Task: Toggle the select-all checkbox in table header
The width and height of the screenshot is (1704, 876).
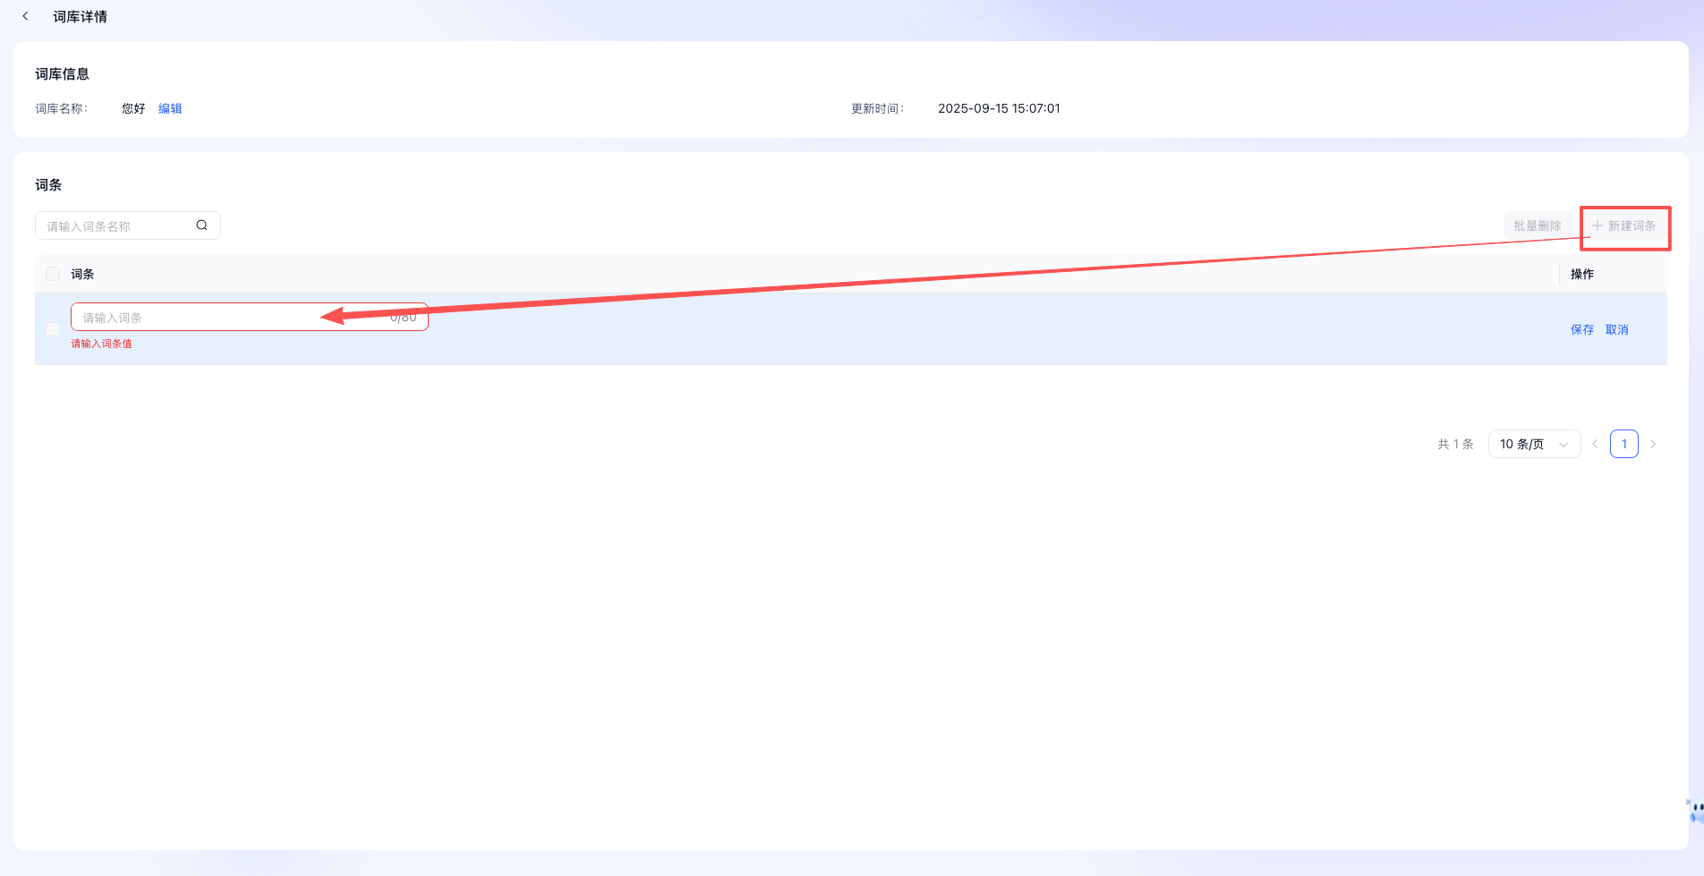Action: click(53, 274)
